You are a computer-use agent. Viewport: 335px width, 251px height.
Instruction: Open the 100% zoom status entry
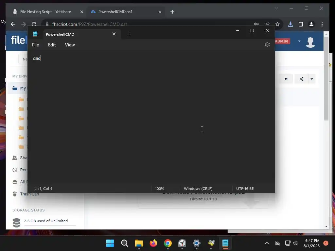pyautogui.click(x=159, y=189)
